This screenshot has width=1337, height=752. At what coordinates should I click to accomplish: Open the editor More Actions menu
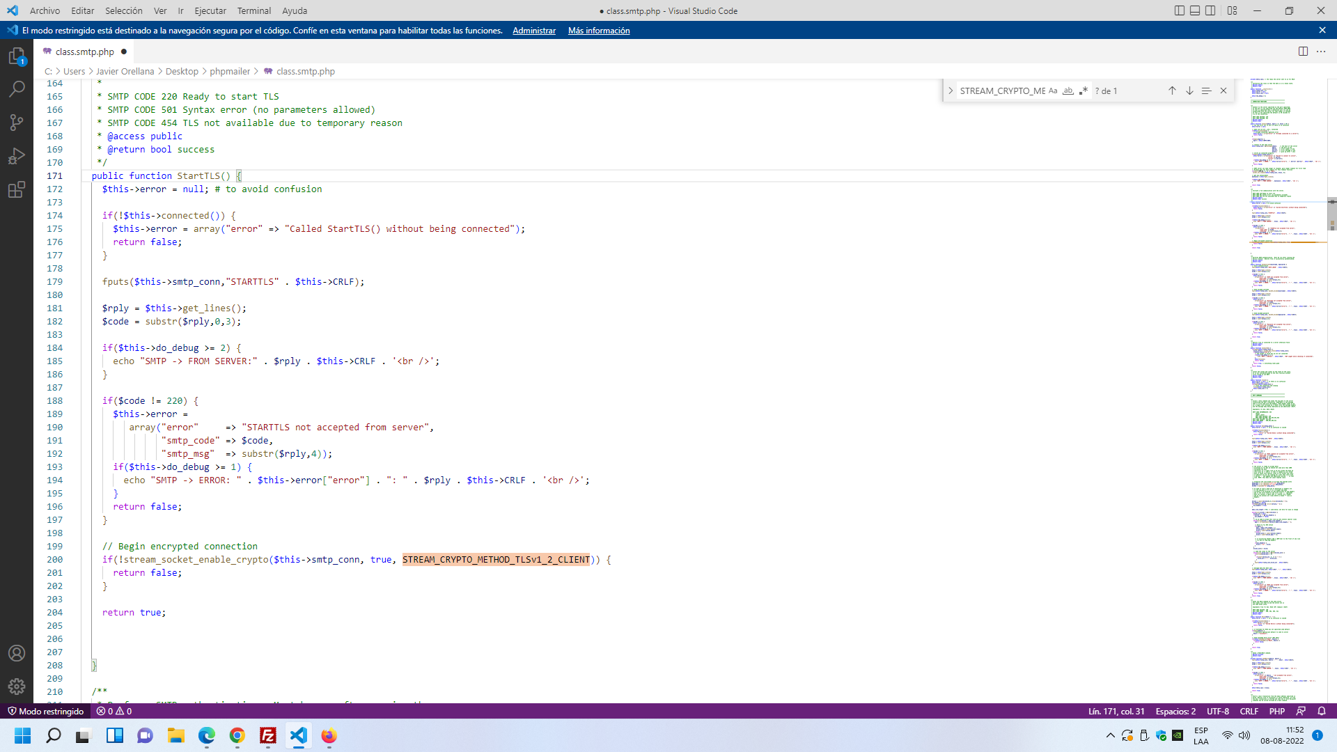click(1321, 52)
